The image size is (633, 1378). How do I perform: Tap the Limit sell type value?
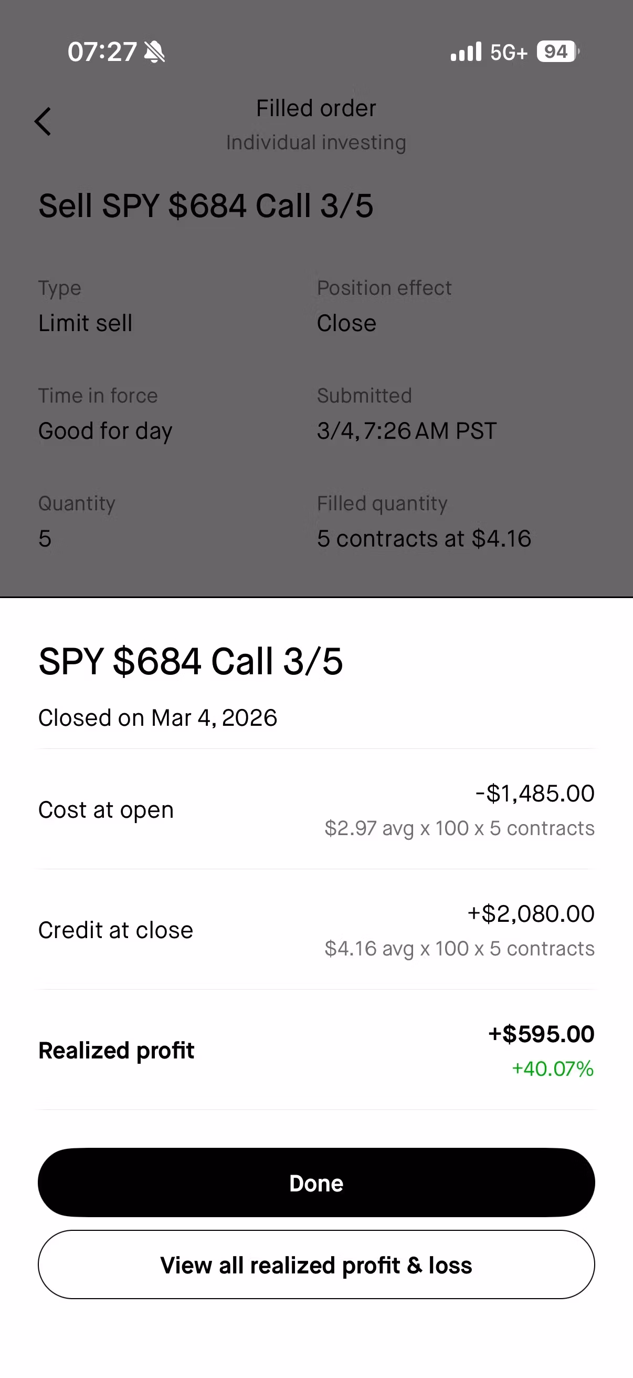86,323
